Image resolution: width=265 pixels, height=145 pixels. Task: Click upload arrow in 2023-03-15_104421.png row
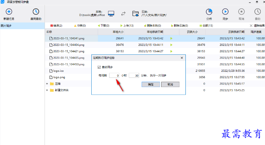171,51
